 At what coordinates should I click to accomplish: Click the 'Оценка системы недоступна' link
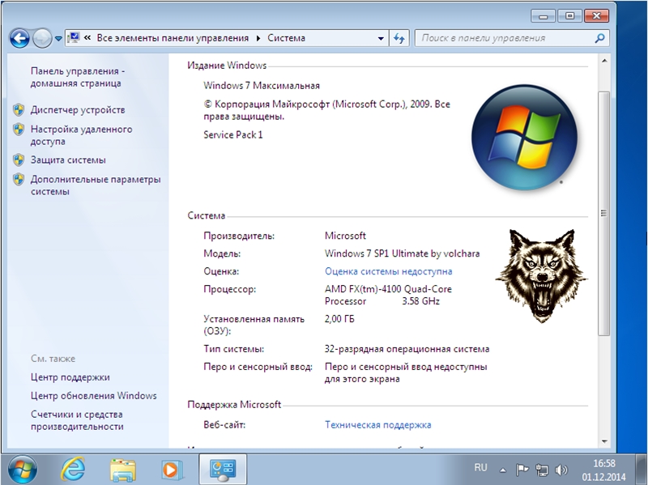389,271
